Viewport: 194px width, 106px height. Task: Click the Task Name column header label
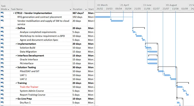coord(17,9)
